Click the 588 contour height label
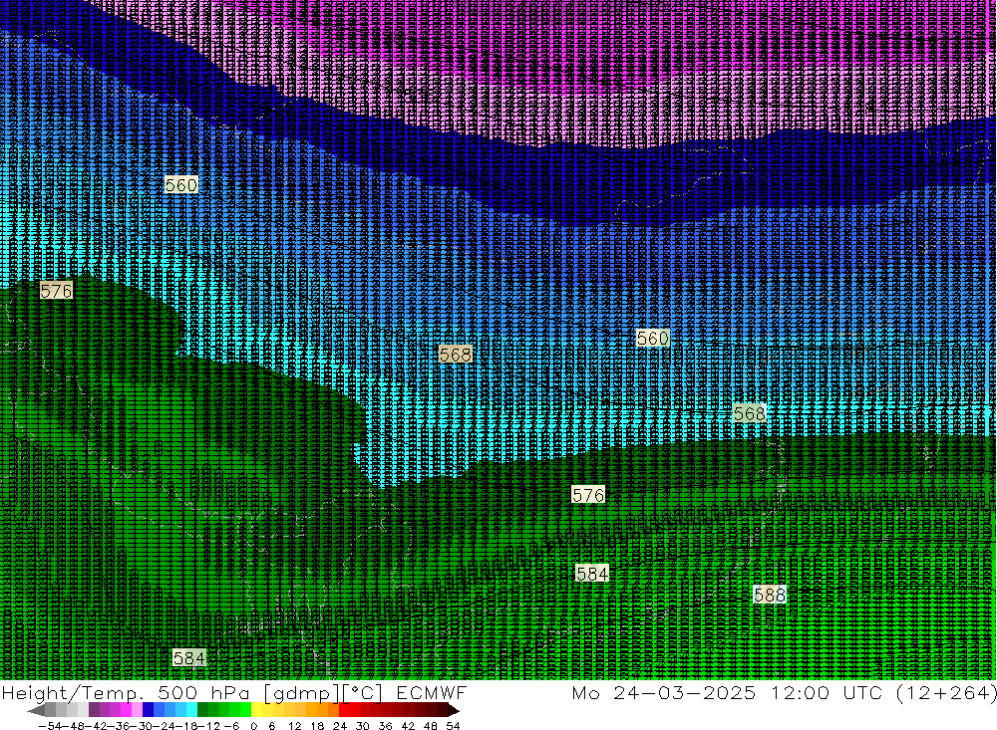 [770, 595]
